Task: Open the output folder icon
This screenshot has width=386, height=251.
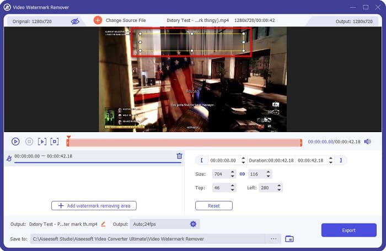Action: [289, 239]
